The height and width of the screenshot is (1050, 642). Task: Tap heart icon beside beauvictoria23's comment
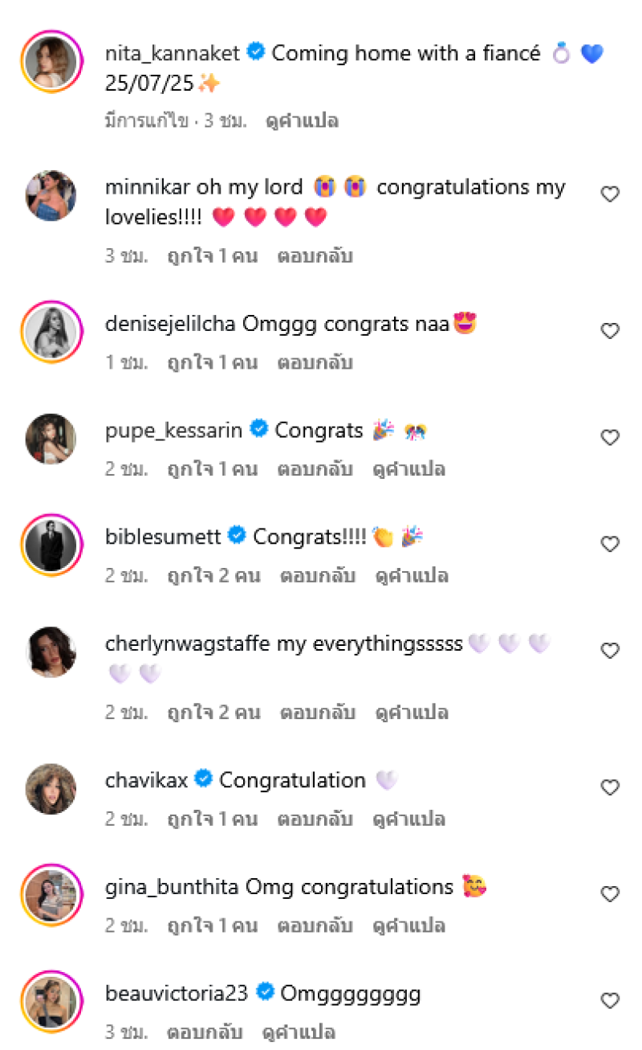(x=610, y=1001)
